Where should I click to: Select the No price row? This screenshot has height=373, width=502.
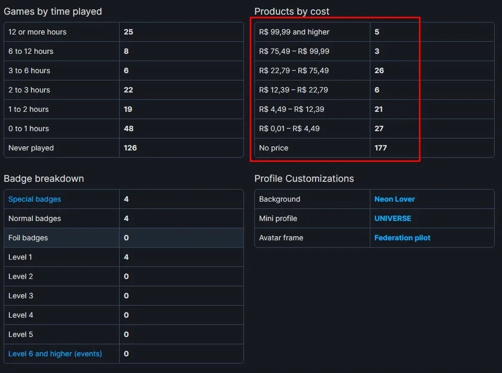[x=374, y=148]
